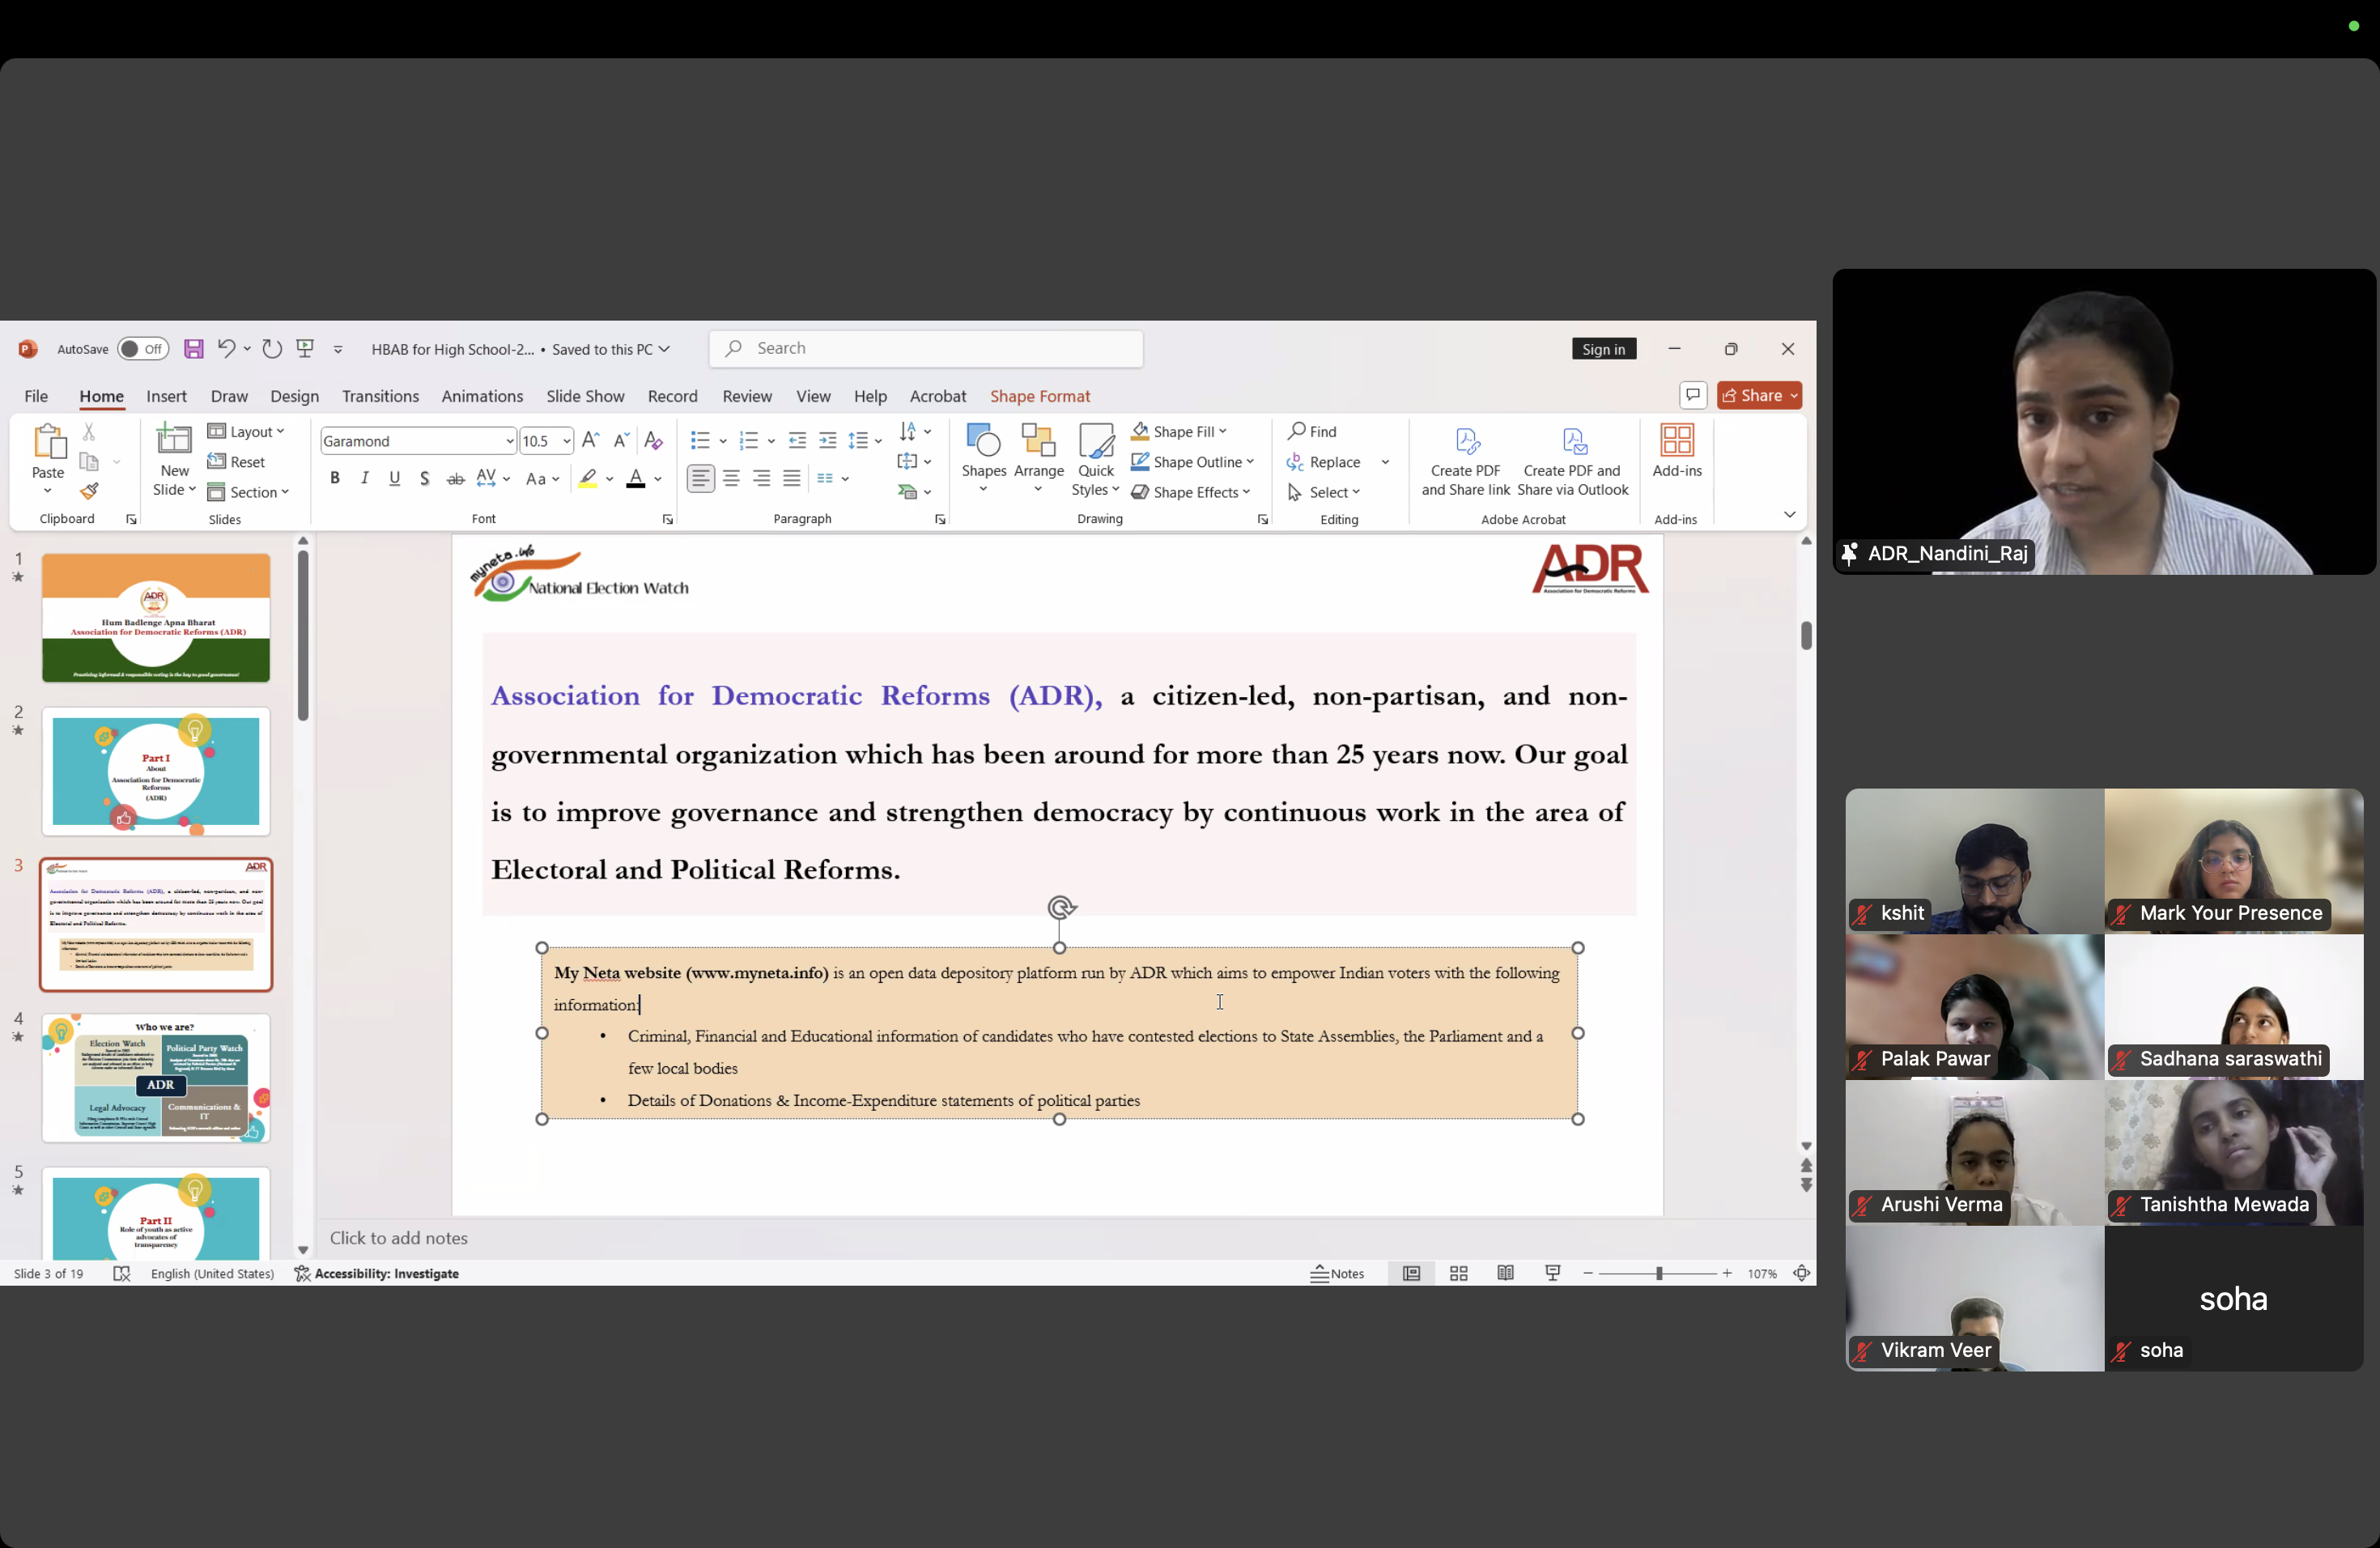This screenshot has width=2380, height=1548.
Task: Toggle the AutoSave switch
Action: [142, 349]
